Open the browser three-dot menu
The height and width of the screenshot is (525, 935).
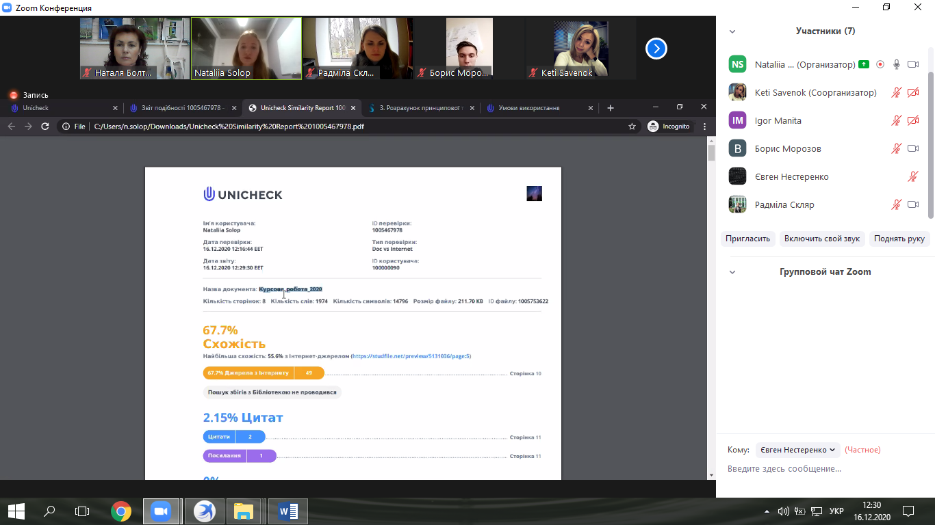[x=704, y=126]
